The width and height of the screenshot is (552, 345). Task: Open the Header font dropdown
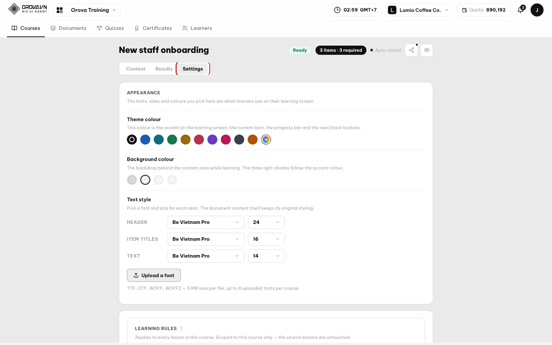pos(206,222)
